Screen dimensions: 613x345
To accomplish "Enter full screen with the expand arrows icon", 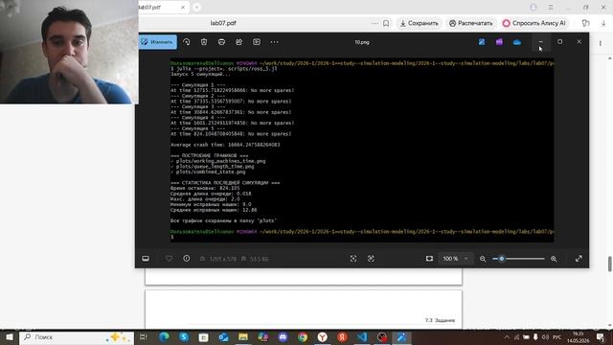I will tap(579, 259).
